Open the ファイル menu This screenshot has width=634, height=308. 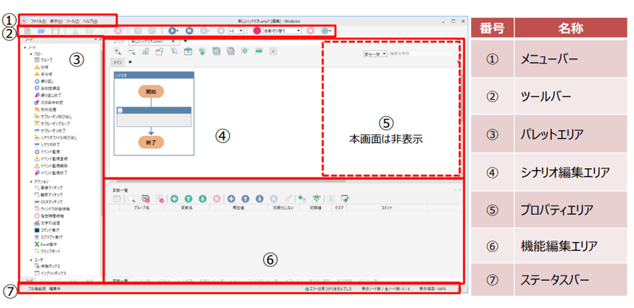(x=39, y=21)
